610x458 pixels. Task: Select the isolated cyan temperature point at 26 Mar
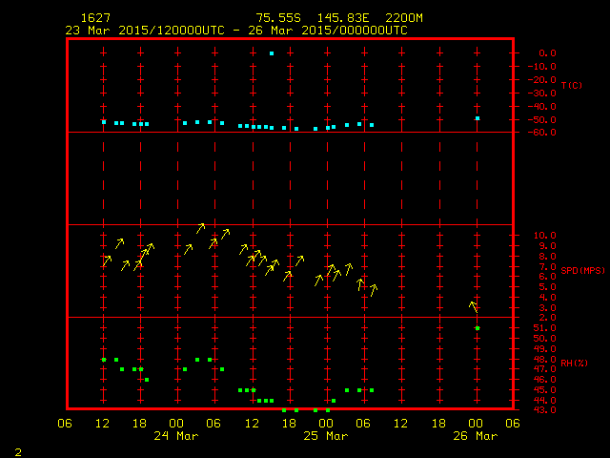click(478, 118)
